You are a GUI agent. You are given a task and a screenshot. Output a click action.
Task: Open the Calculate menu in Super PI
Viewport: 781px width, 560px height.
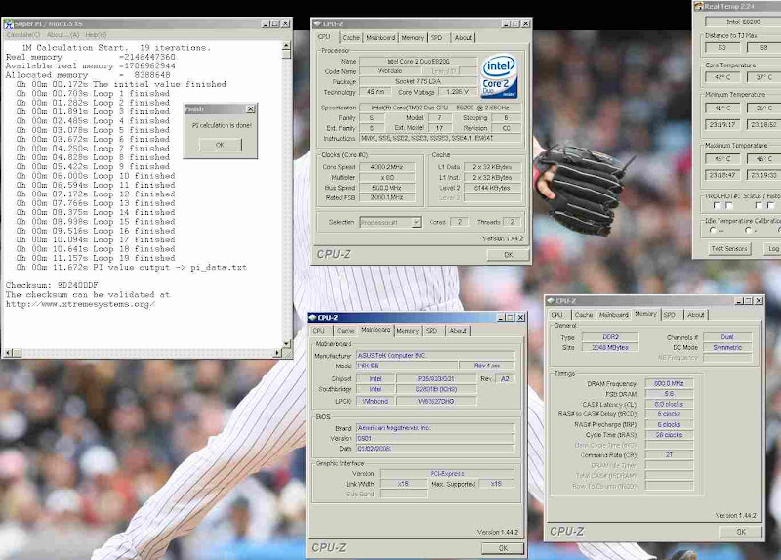(x=22, y=35)
